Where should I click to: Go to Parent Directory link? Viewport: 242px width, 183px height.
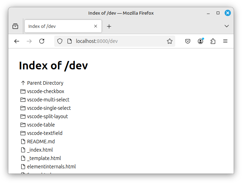tap(45, 83)
